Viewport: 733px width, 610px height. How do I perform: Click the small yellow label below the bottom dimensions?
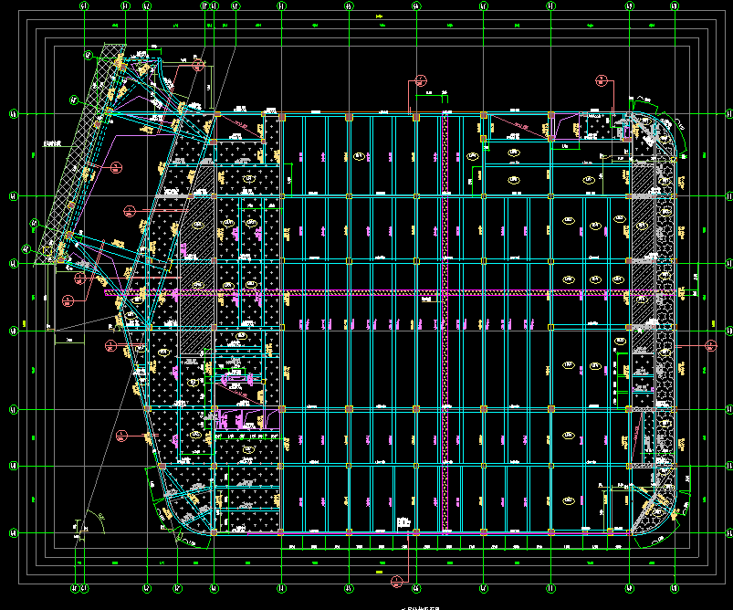pos(379,572)
